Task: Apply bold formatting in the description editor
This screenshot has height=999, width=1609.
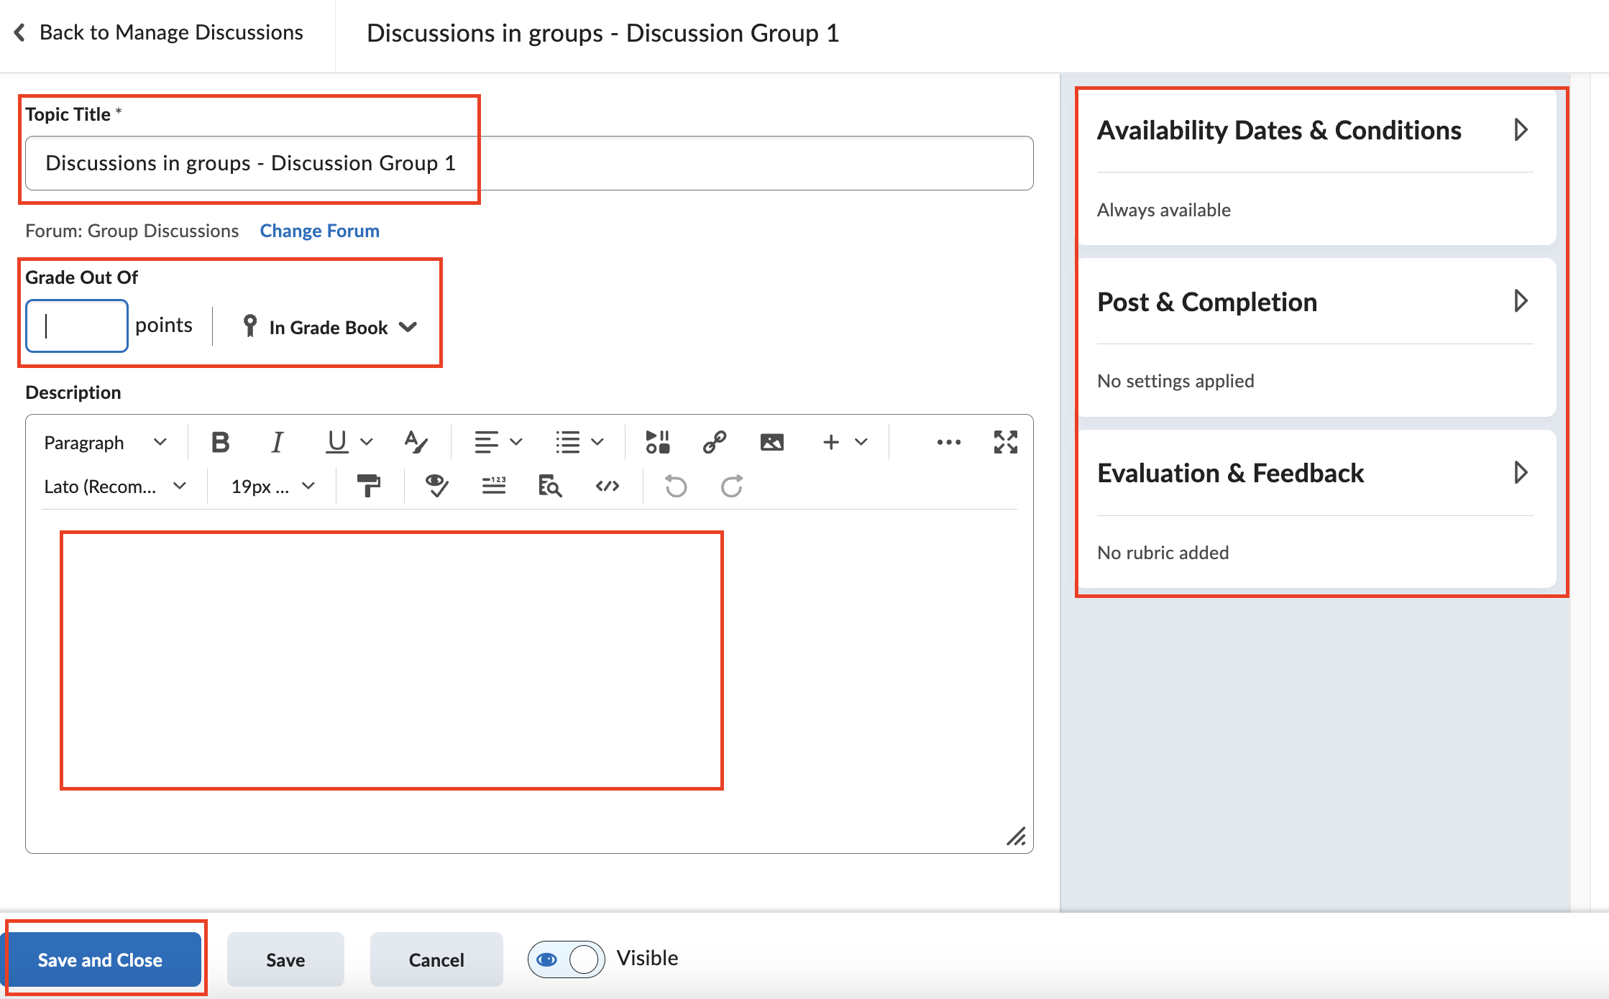Action: 220,442
